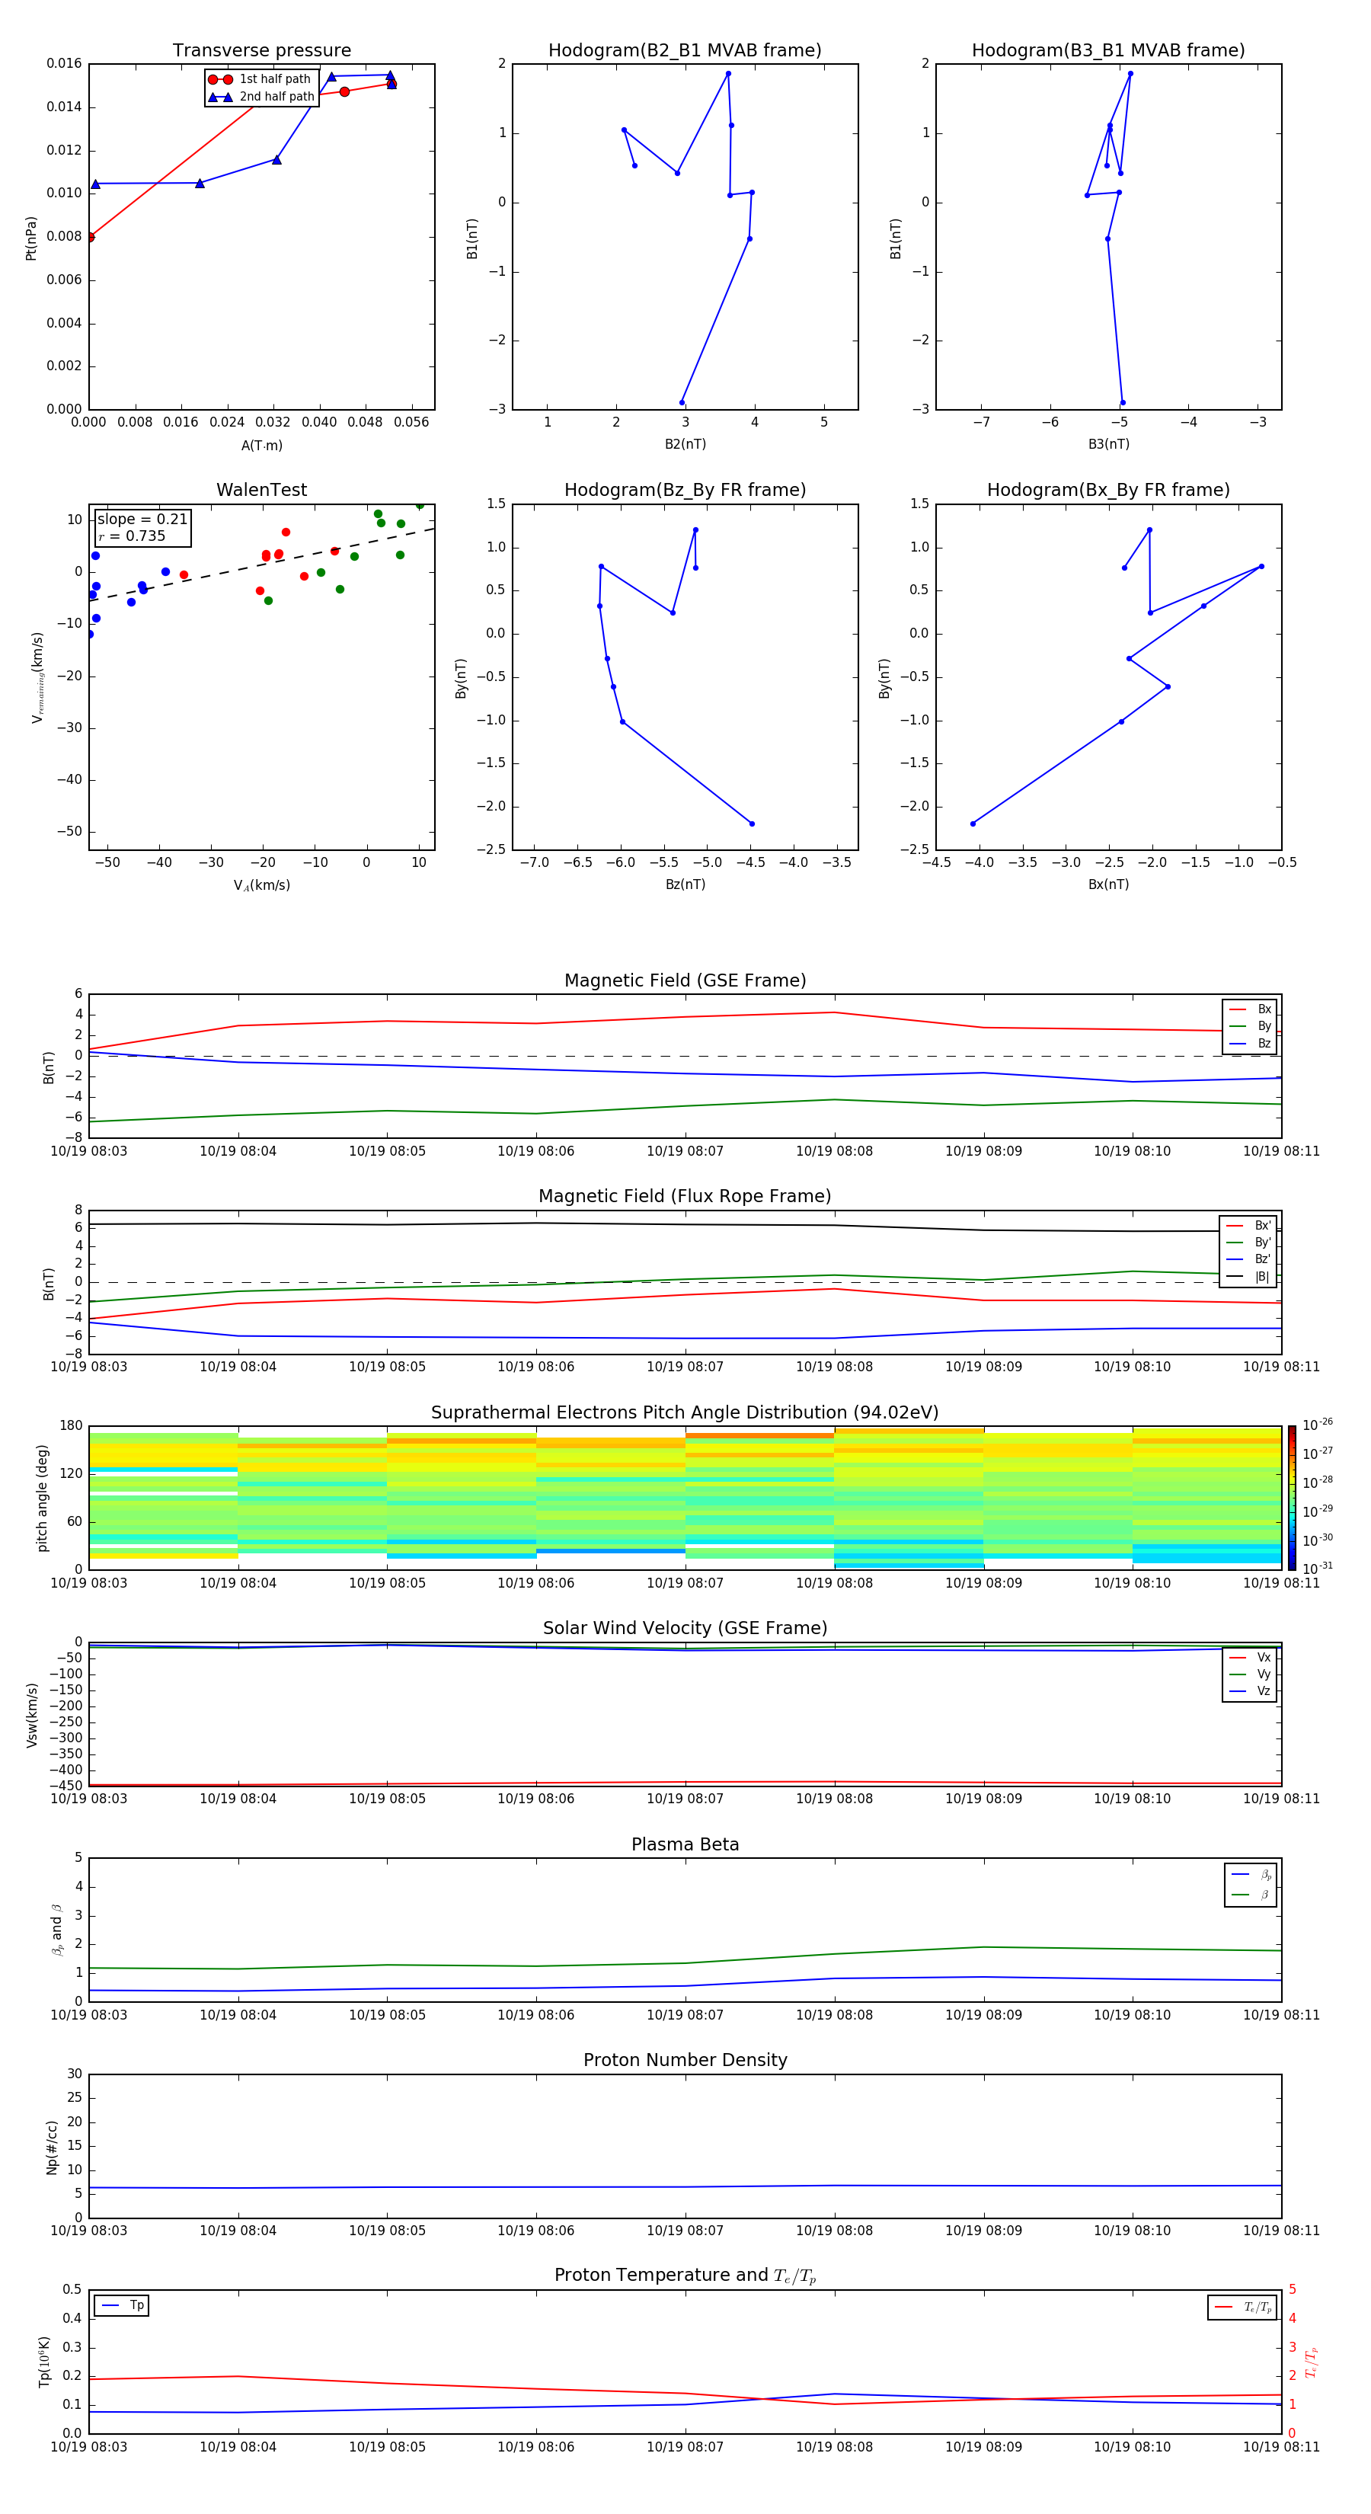Viewport: 1371px width, 2514px height.
Task: Click the 'Bx' legend entry in GSE panel
Action: [x=1250, y=1009]
